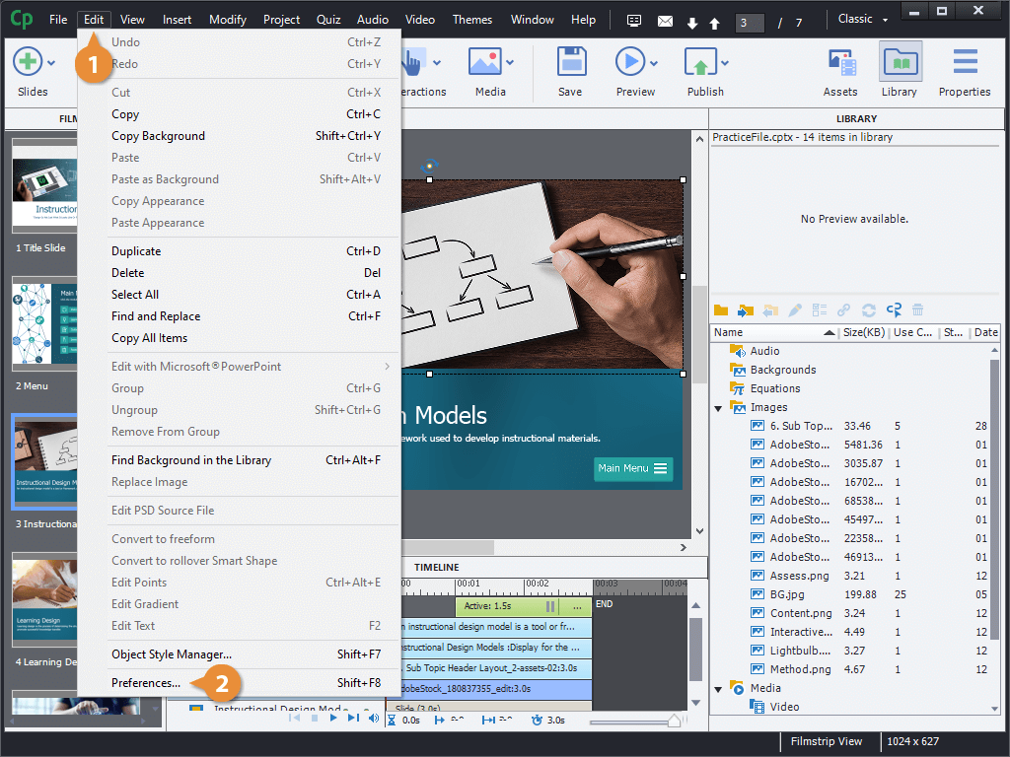Open the Classic workspace dropdown
The height and width of the screenshot is (757, 1010).
[x=863, y=20]
